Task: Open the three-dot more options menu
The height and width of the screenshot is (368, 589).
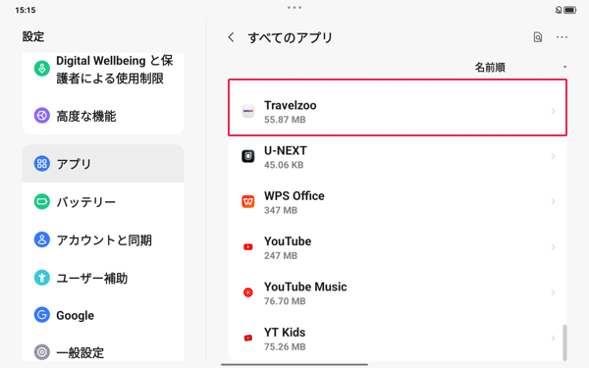Action: tap(562, 37)
